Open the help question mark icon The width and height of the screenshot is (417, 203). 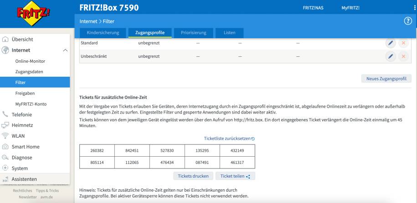coord(408,21)
